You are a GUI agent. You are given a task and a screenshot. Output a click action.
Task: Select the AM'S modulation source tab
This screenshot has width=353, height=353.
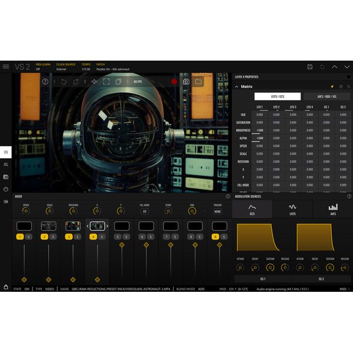tap(333, 209)
